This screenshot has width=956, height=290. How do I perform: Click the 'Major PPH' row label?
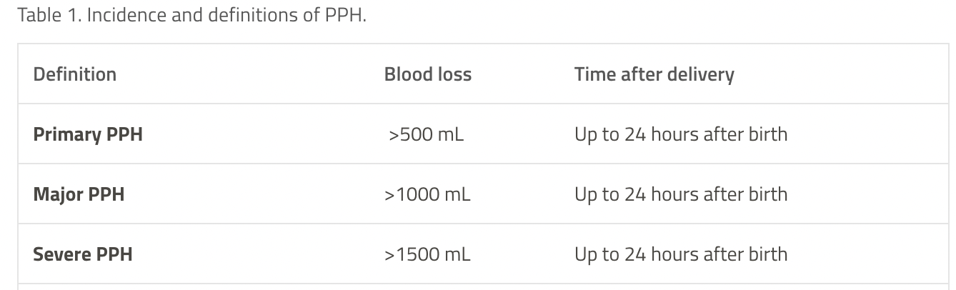(79, 194)
